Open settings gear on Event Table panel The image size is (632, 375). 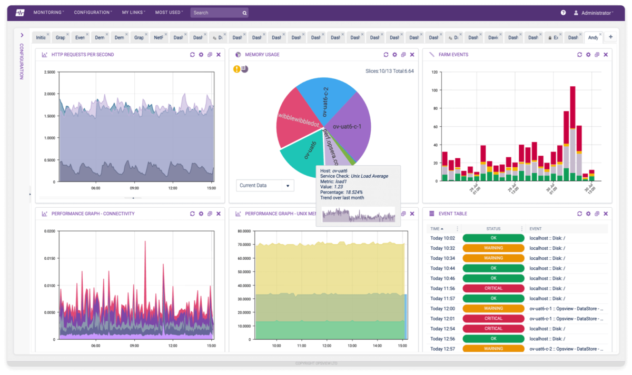coord(588,214)
